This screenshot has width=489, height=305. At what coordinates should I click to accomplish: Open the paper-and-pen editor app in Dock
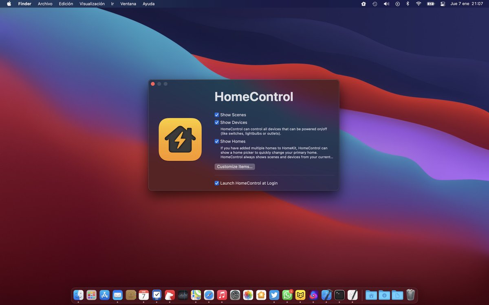point(352,295)
